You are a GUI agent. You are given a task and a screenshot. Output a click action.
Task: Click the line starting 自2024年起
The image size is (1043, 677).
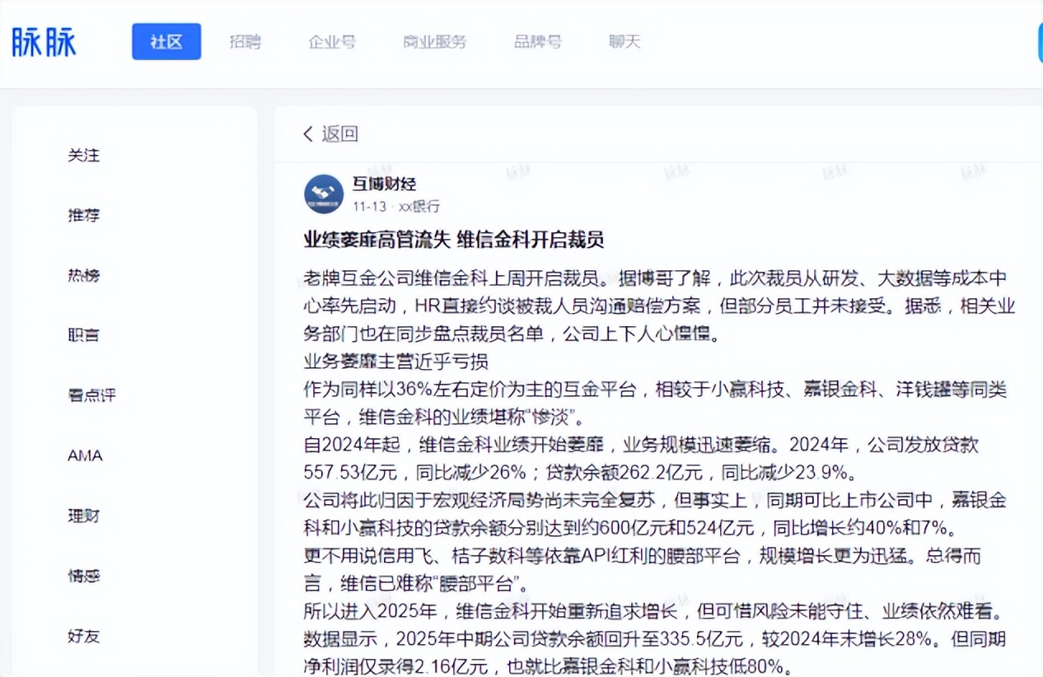tap(641, 445)
